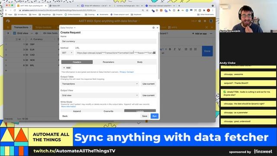Image resolution: width=277 pixels, height=156 pixels.
Task: Bookmark this page with star icon
Action: pyautogui.click(x=147, y=10)
